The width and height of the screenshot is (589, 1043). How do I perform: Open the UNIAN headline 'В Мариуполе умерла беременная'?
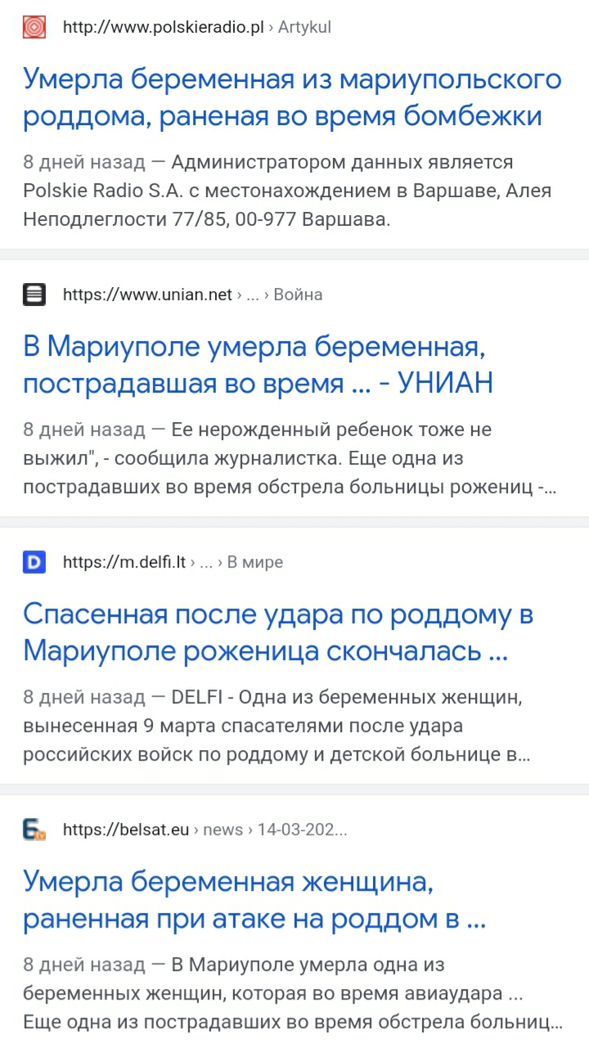click(x=258, y=365)
